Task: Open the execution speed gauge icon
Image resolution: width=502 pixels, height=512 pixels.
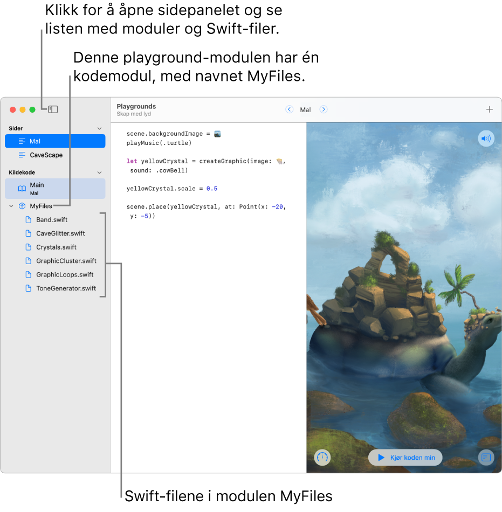Action: click(x=322, y=457)
